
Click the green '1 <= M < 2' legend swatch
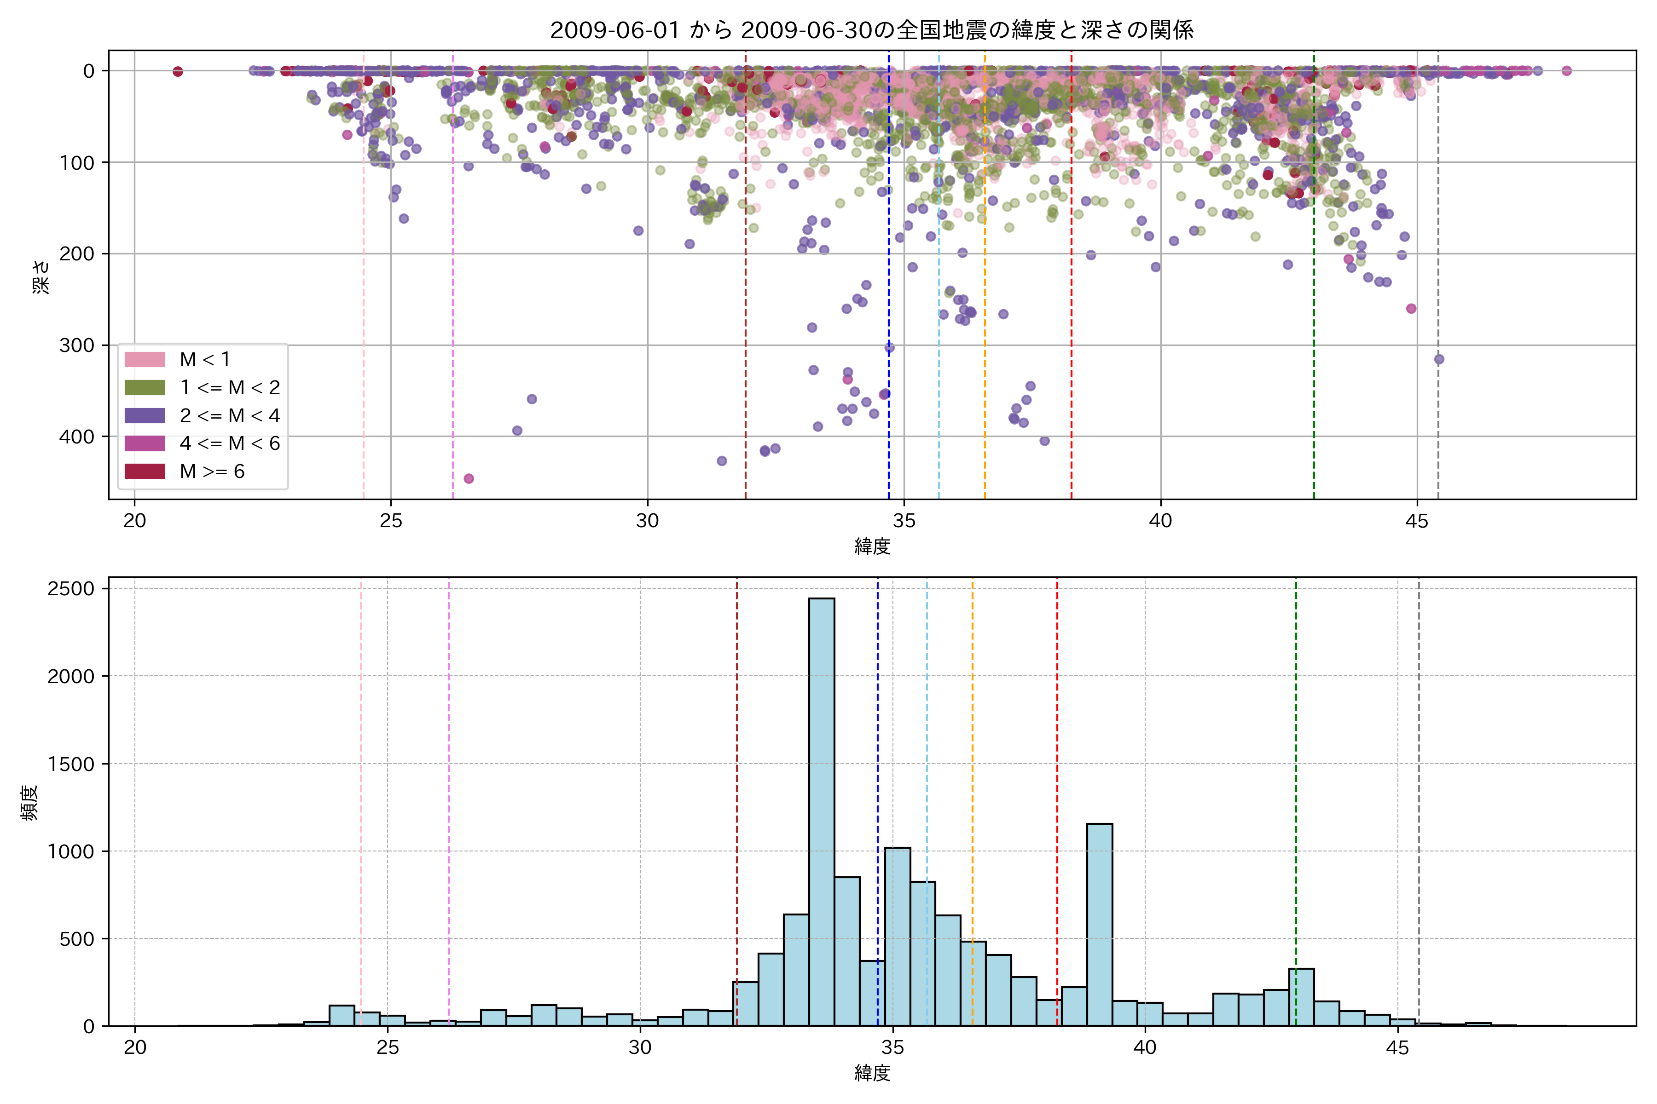tap(145, 388)
